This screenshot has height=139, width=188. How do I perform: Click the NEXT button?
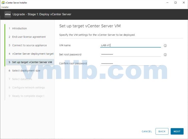(x=177, y=131)
